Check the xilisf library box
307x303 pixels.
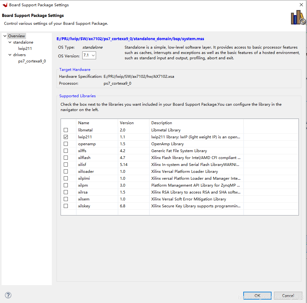(x=66, y=164)
